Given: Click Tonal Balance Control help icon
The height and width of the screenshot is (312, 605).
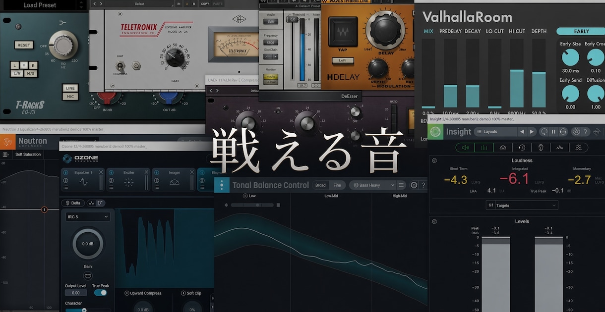Looking at the screenshot, I should [423, 185].
